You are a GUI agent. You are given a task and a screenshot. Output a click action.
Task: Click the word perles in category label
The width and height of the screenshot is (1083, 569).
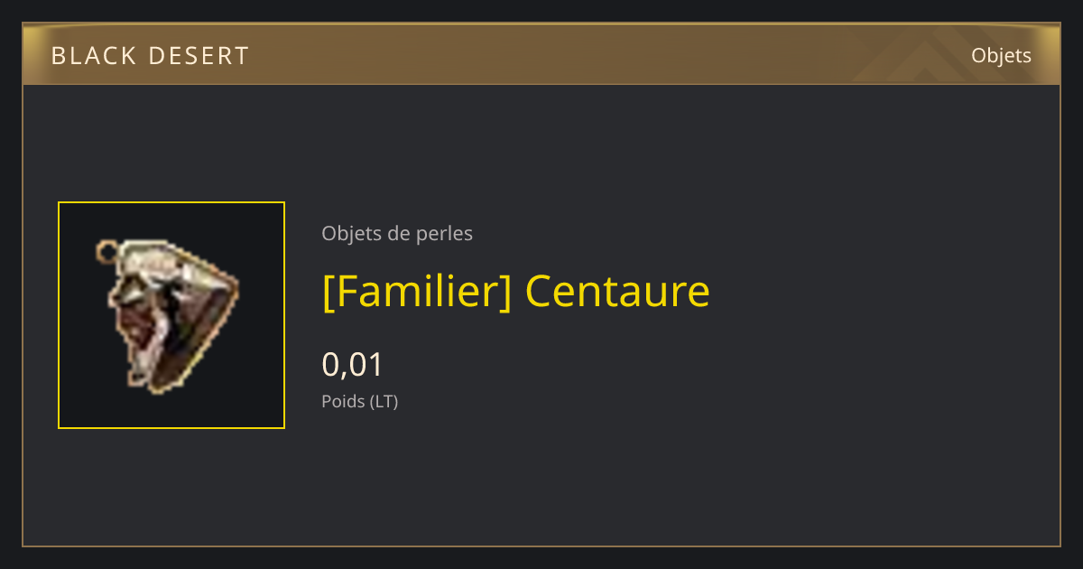444,233
